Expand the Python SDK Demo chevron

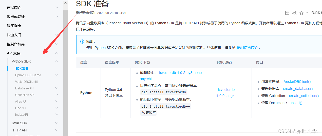coord(57,75)
